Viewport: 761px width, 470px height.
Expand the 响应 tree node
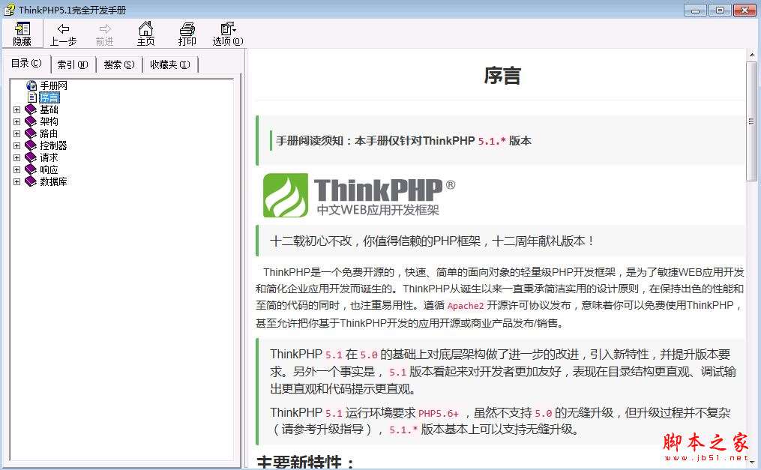(x=17, y=169)
